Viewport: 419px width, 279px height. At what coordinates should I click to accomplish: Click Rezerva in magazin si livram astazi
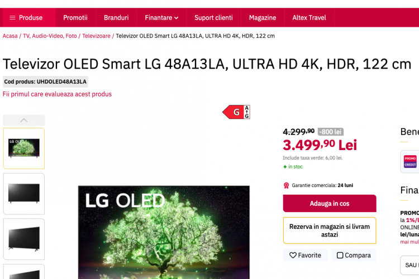point(330,230)
